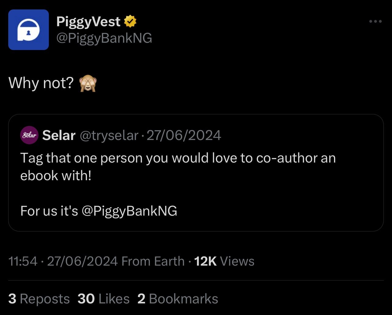Click the PiggyVest profile avatar
The image size is (392, 315).
[29, 29]
